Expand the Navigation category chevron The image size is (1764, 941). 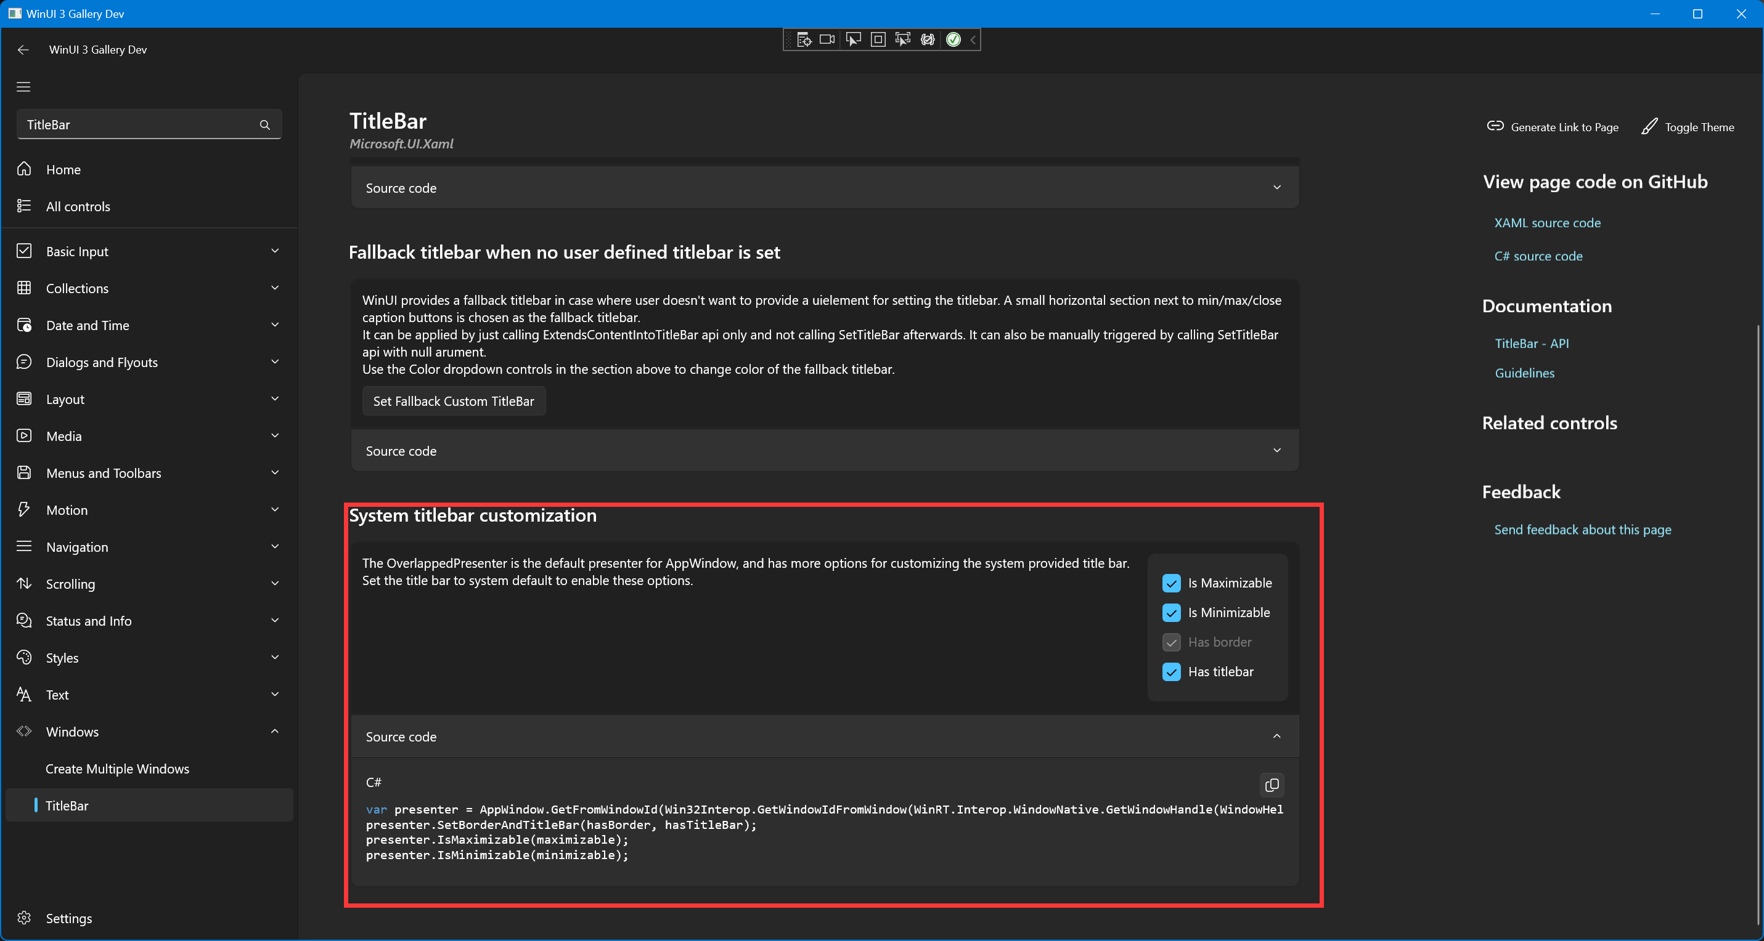click(275, 547)
